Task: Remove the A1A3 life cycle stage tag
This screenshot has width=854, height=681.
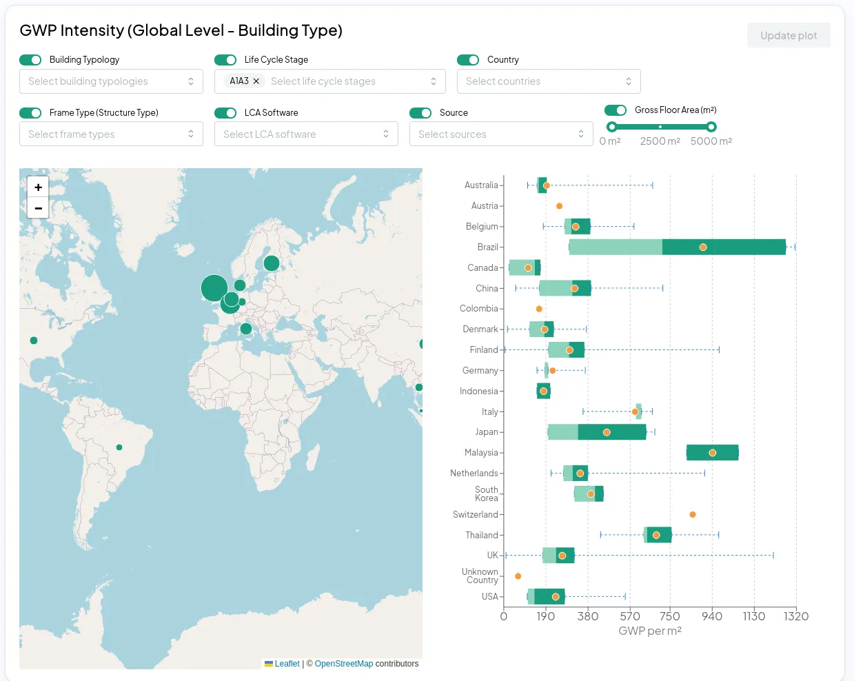Action: tap(256, 81)
